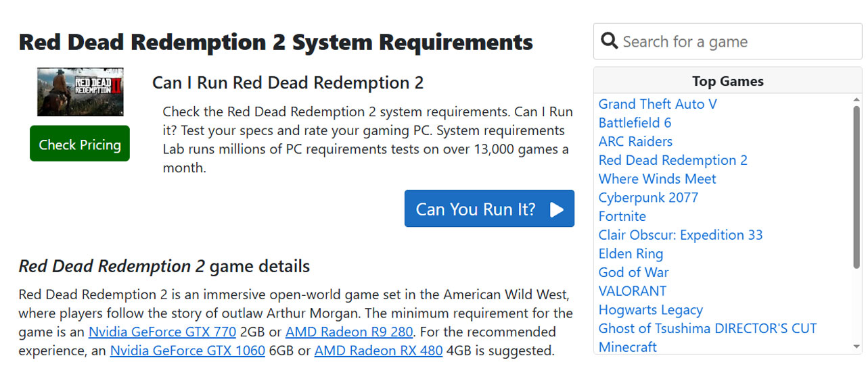The image size is (866, 385).
Task: Click the Can You Run It? button
Action: click(489, 209)
